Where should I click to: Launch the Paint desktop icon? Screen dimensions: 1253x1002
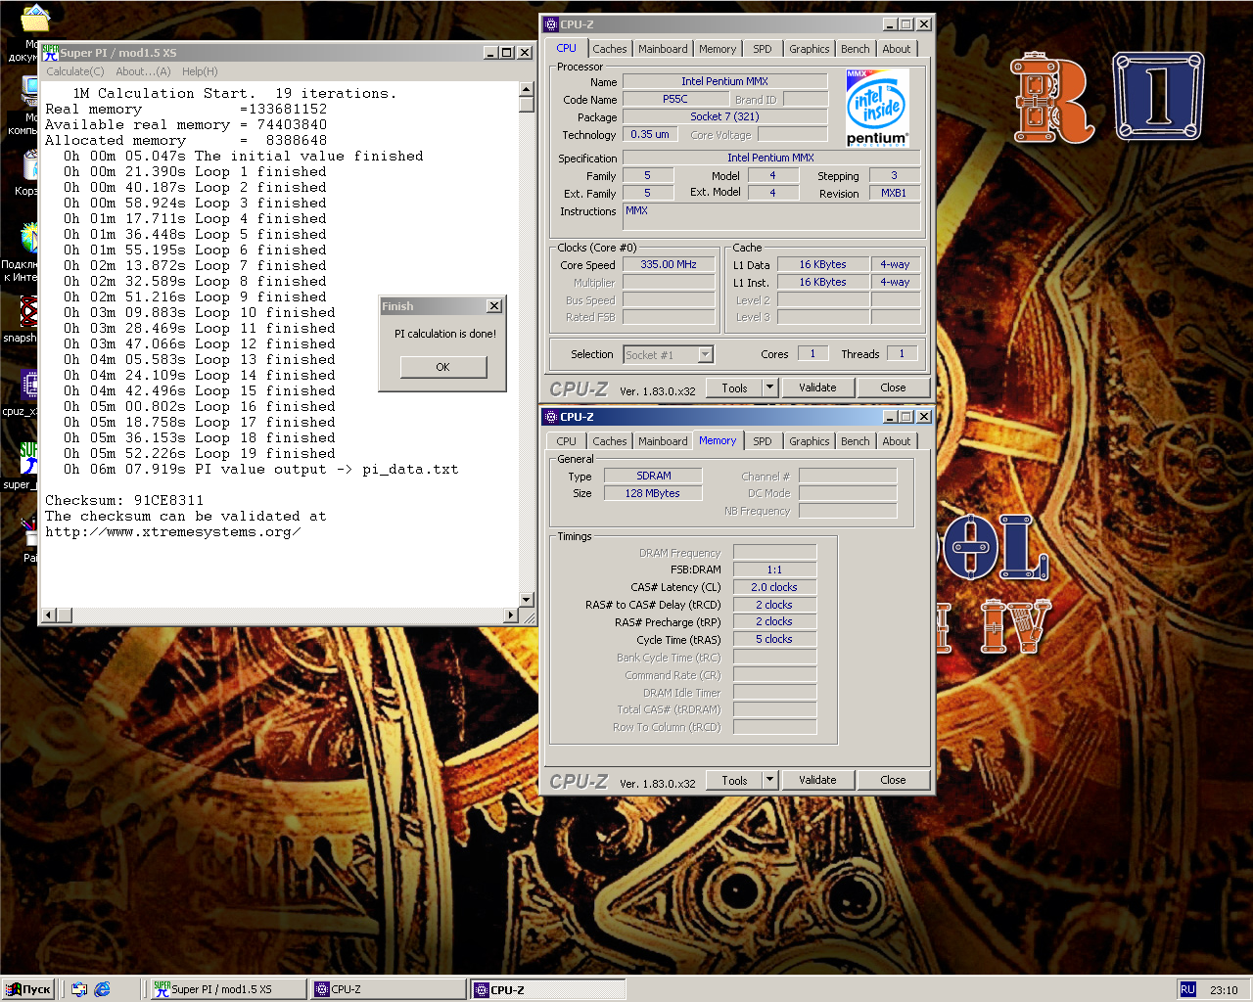point(31,531)
